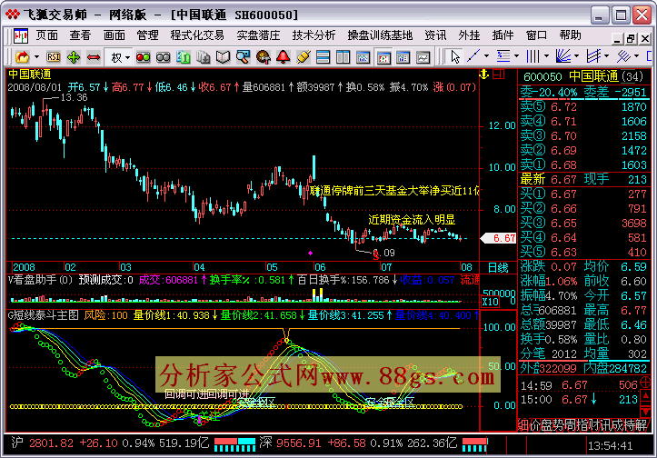Screen dimensions: 657x458
Task: Open the book icon in toolbar
Action: (223, 56)
